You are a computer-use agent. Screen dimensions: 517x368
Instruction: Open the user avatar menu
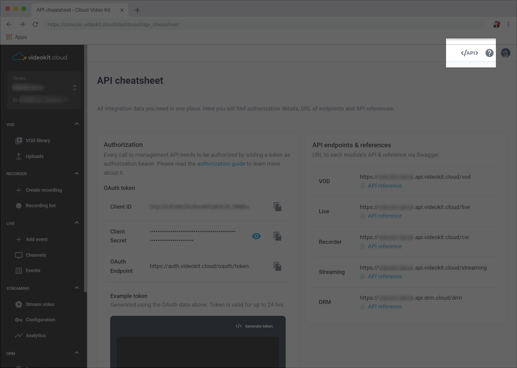click(506, 53)
